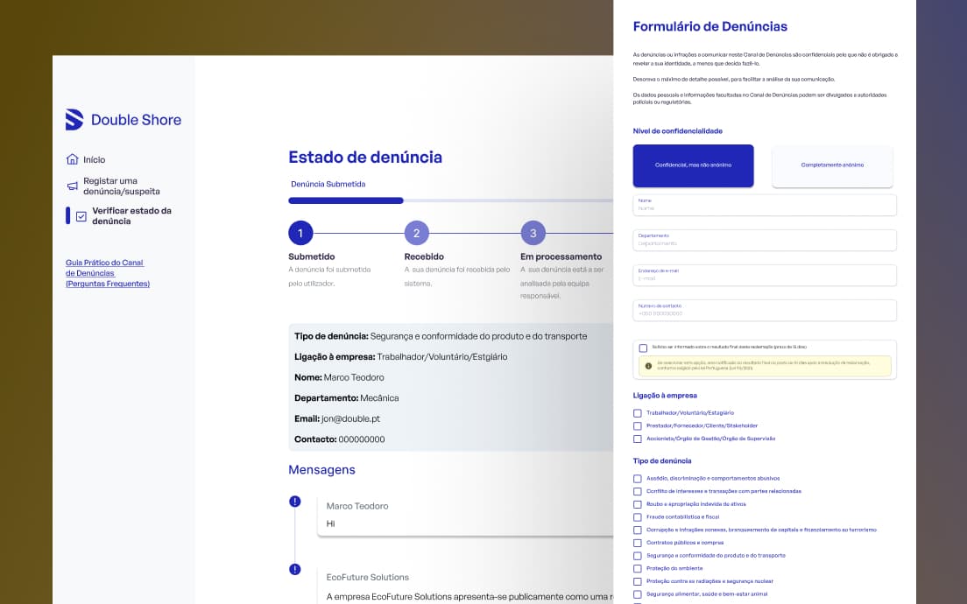Tick the Assédio, discriminação e comportamentos abusivos checkbox

[637, 479]
